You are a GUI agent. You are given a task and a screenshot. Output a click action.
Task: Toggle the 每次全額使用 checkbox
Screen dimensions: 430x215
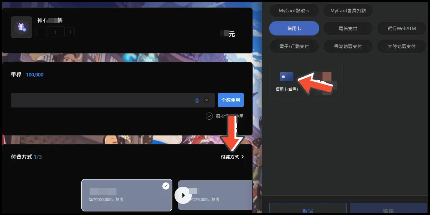tap(209, 116)
